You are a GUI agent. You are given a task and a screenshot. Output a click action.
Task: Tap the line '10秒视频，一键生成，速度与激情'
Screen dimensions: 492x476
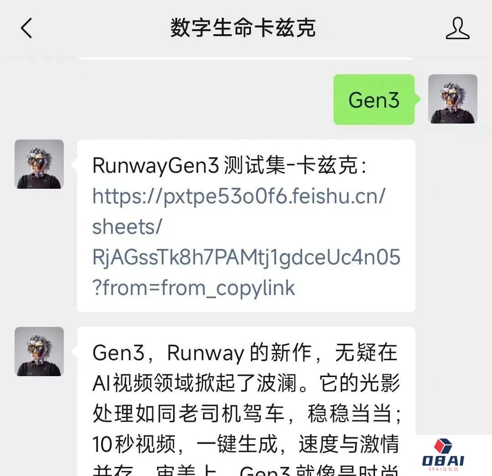(246, 444)
